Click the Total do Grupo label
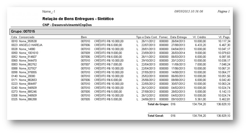The width and height of the screenshot is (247, 134). [158, 104]
